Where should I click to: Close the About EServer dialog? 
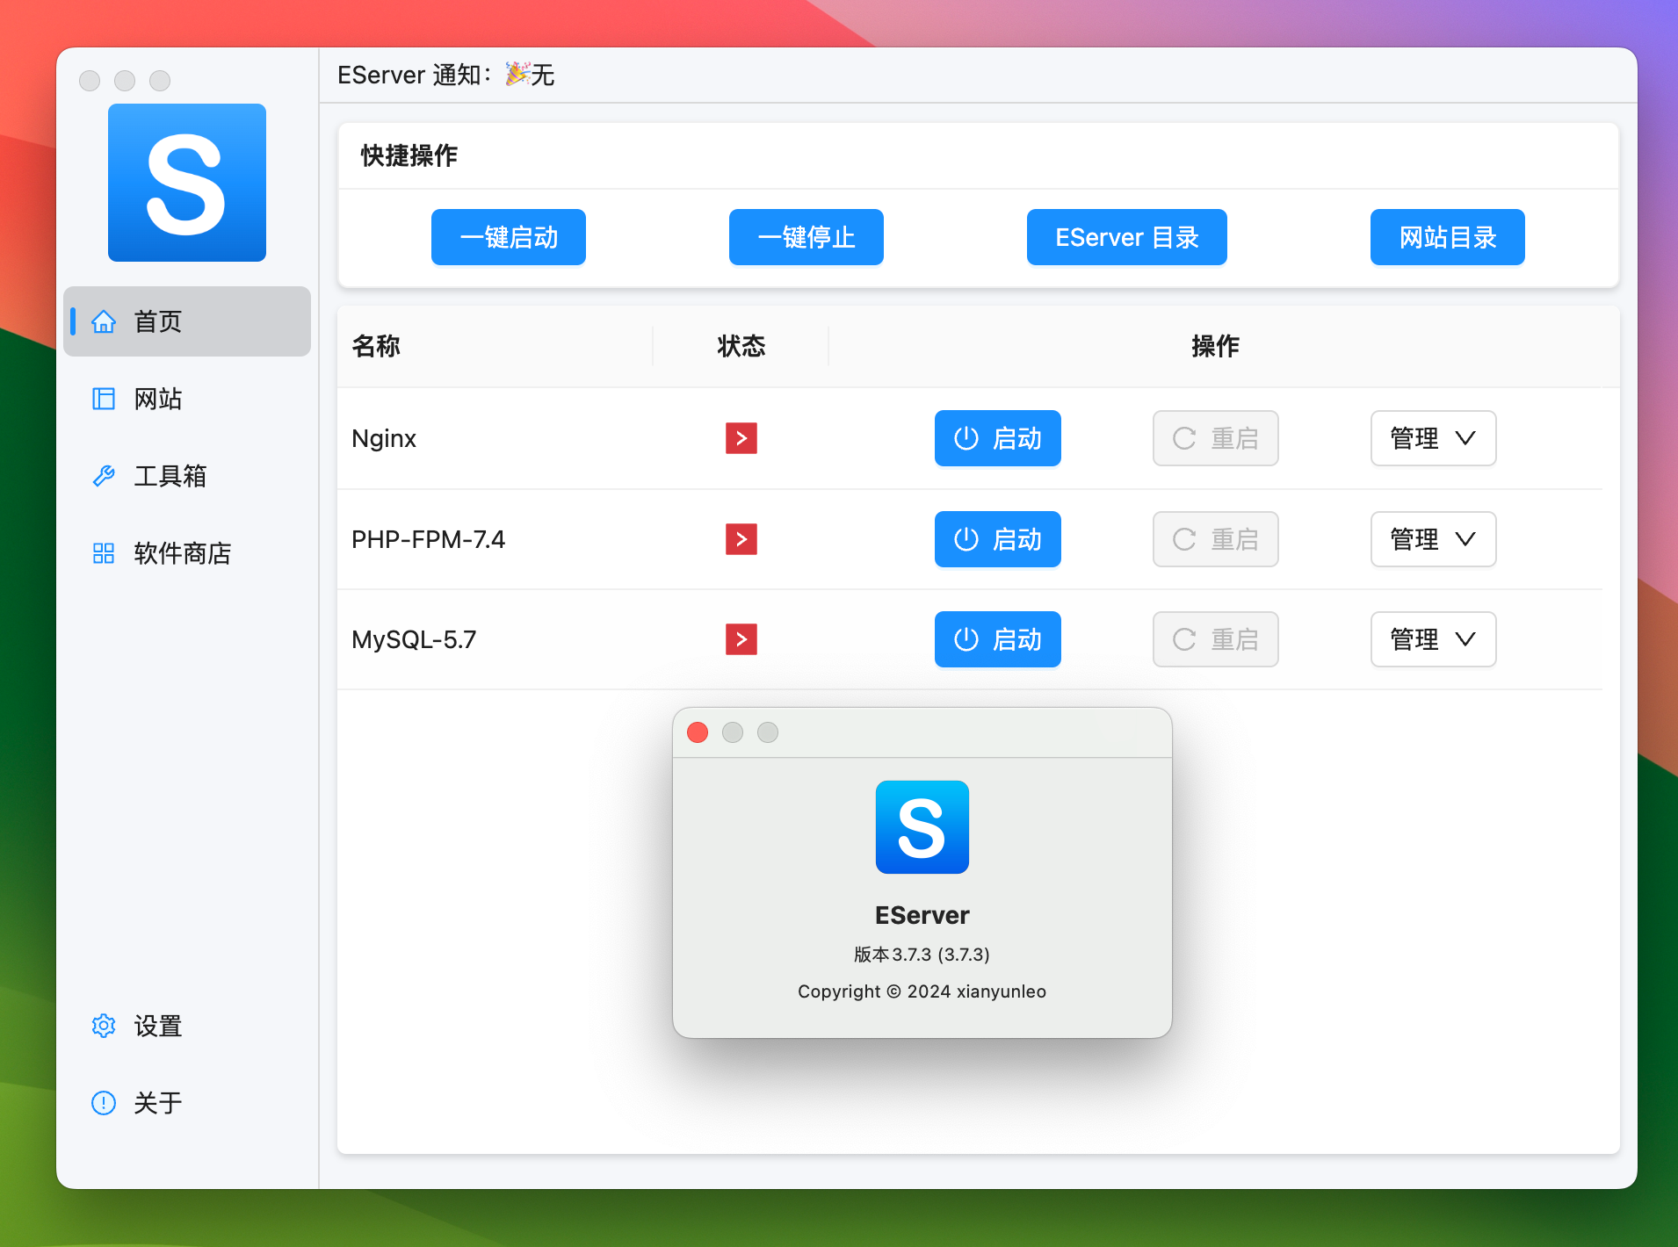point(698,732)
